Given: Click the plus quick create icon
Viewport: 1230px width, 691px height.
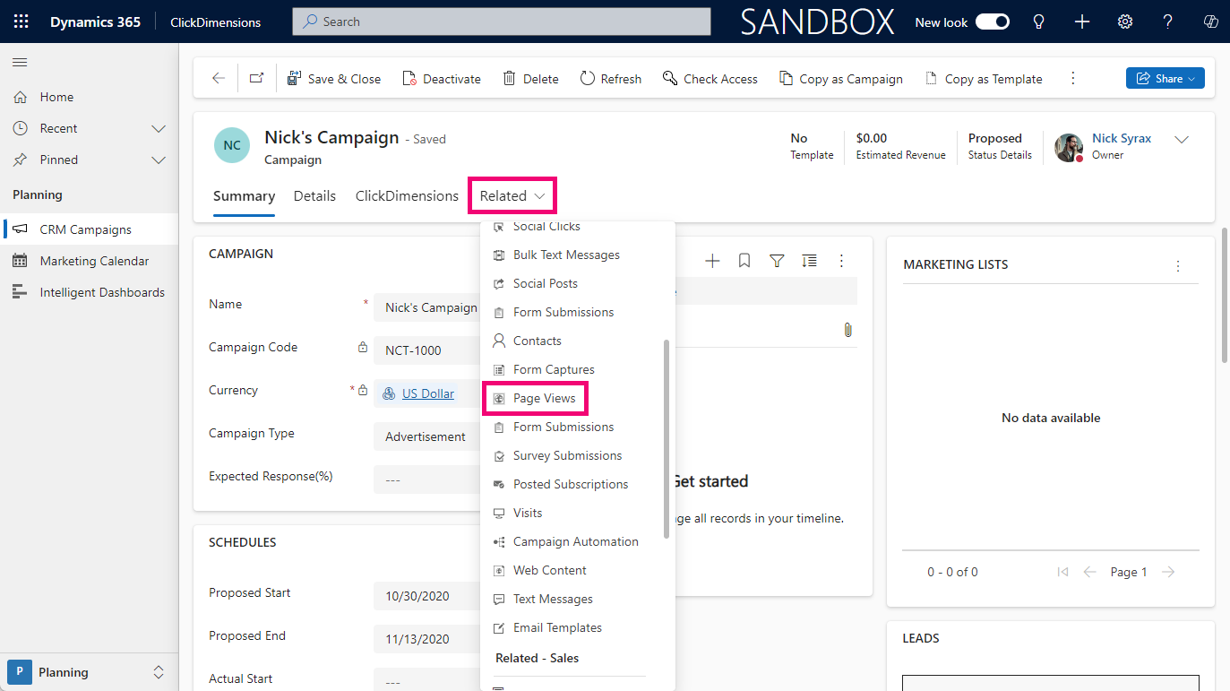Looking at the screenshot, I should click(1082, 22).
